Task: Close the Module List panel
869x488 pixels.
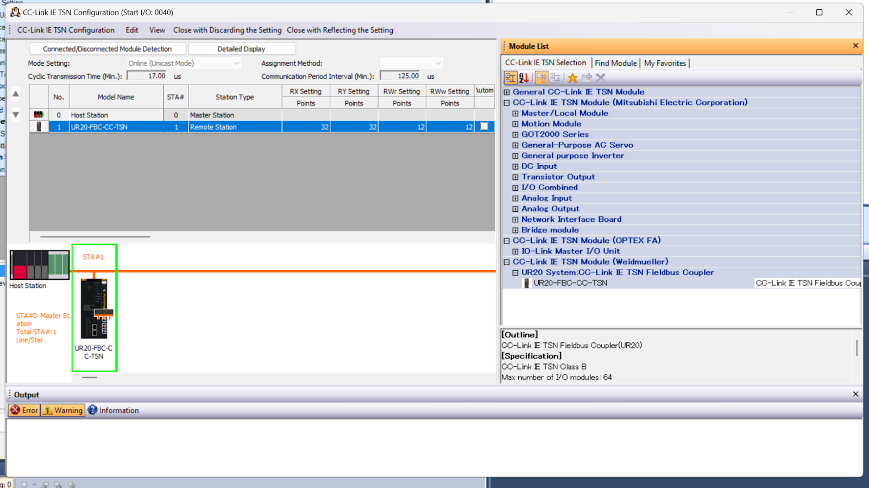Action: (855, 46)
